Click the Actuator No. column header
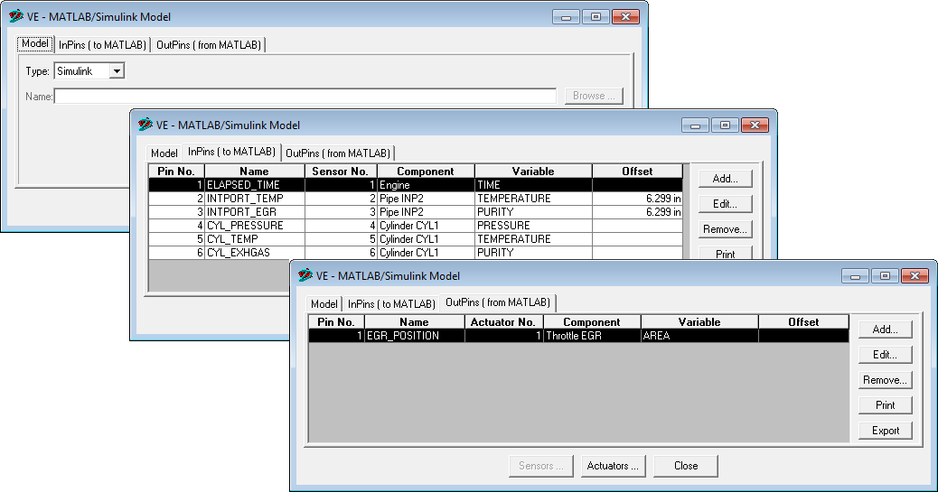Screen dimensions: 938x492 pos(503,321)
